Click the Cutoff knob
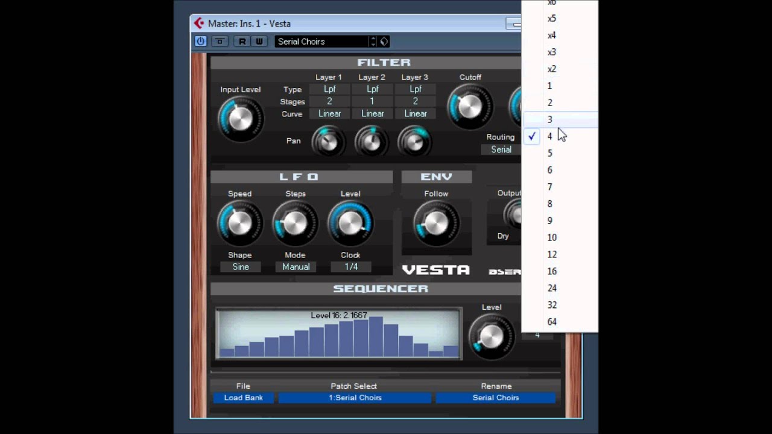The height and width of the screenshot is (434, 772). [470, 107]
